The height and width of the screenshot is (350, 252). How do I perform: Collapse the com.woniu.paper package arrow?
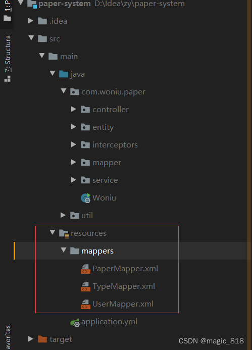[x=64, y=91]
